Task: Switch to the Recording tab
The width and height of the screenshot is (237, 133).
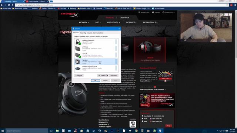Action: pos(83,33)
